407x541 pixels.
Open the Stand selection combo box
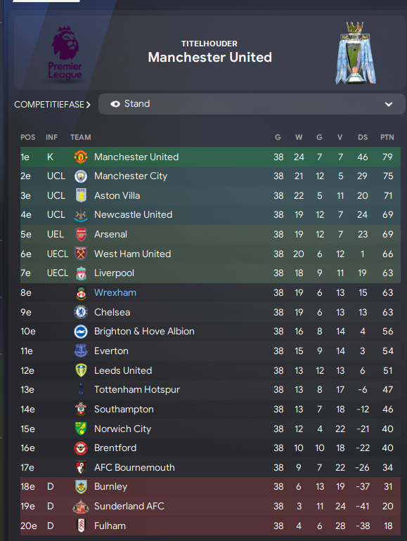click(252, 104)
